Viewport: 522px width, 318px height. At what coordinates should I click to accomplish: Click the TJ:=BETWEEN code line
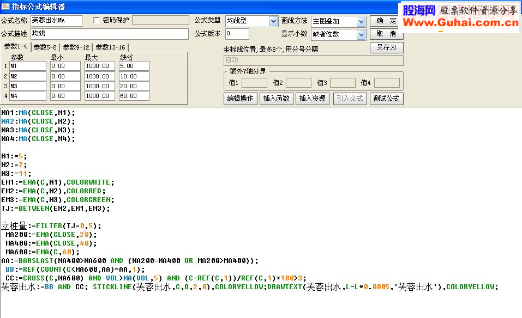[x=55, y=209]
